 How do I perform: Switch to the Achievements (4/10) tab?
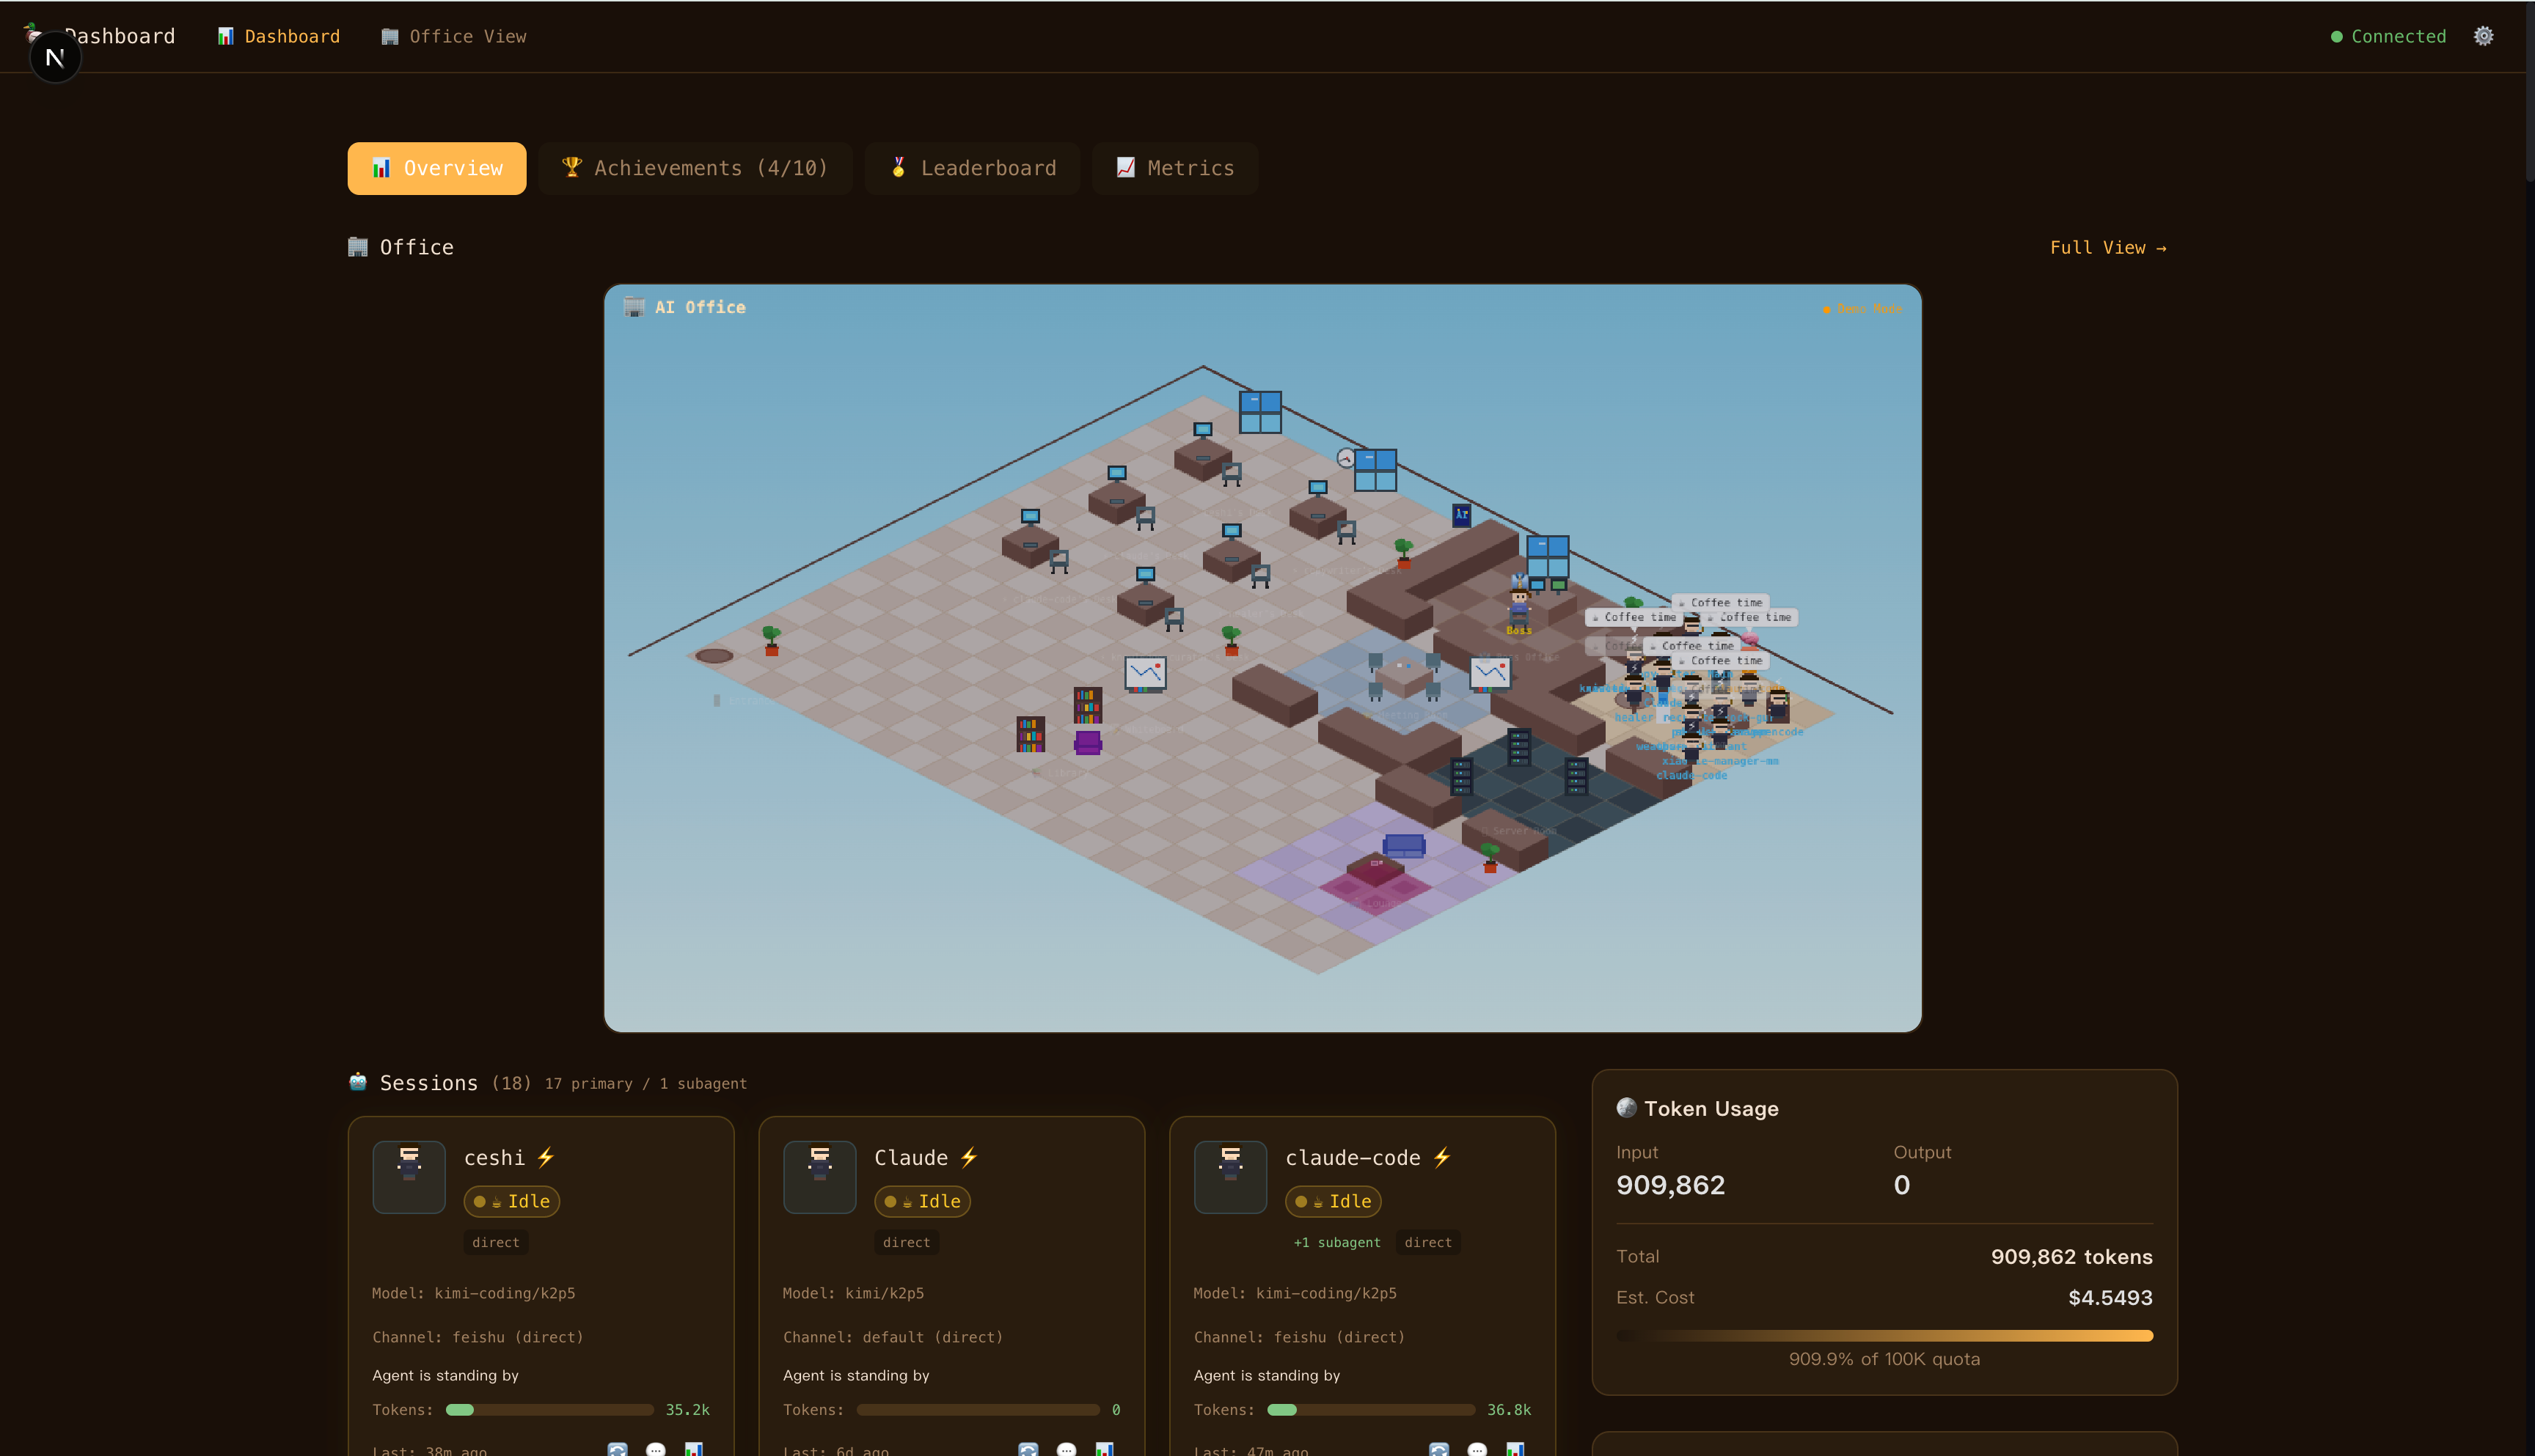(695, 168)
